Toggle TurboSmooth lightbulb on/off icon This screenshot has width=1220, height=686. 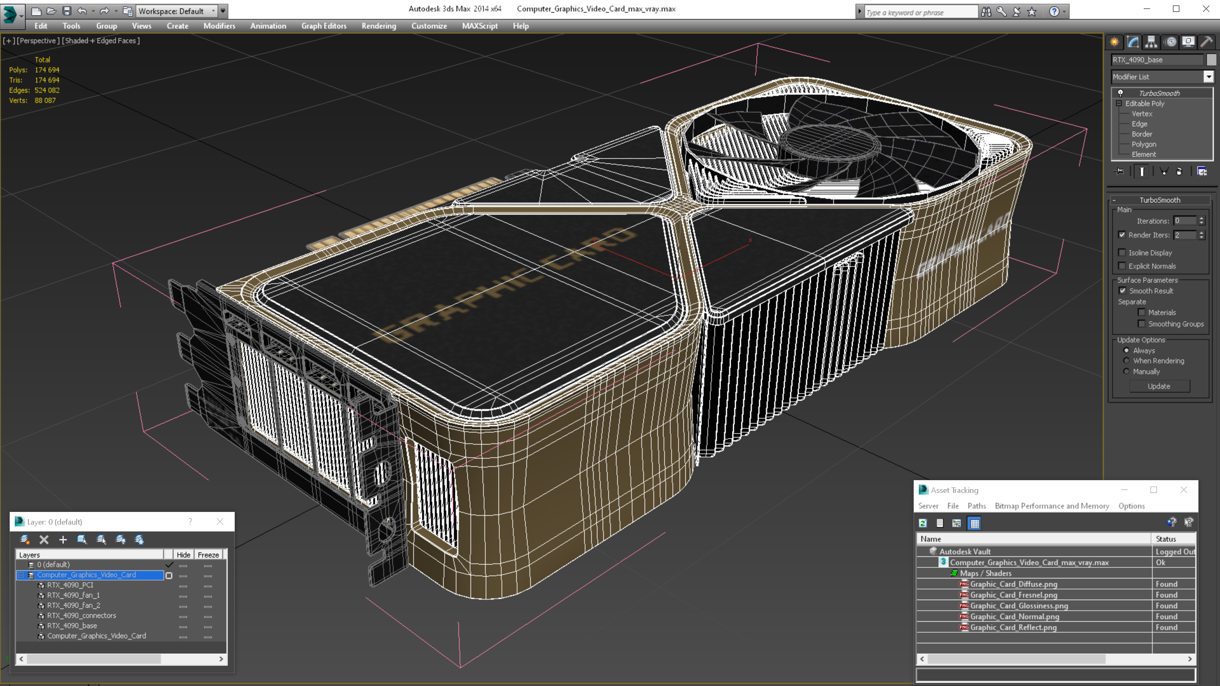pyautogui.click(x=1120, y=93)
